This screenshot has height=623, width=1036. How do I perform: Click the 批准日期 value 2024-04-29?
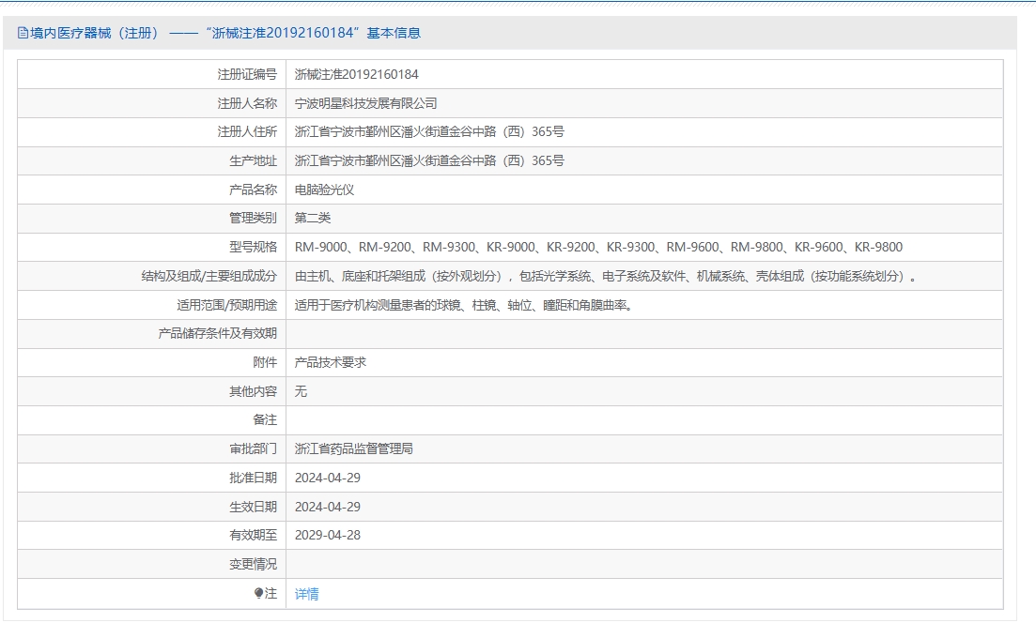(328, 478)
